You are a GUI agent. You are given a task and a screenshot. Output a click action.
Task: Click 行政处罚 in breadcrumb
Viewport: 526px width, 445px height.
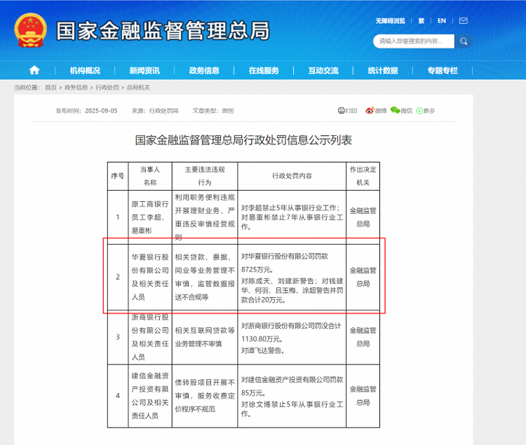107,88
